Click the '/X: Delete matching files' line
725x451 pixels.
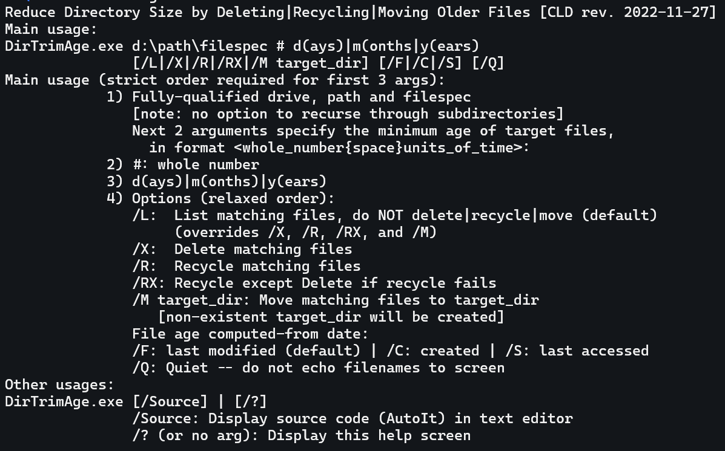click(x=242, y=249)
